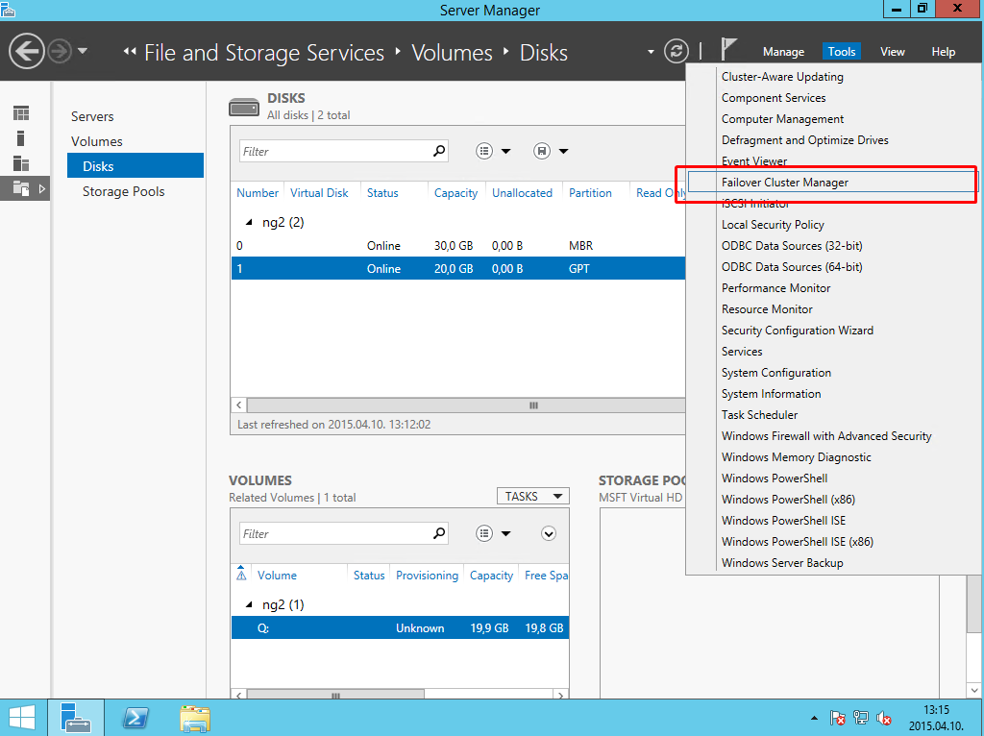
Task: Click the Server Manager refresh icon
Action: [676, 51]
